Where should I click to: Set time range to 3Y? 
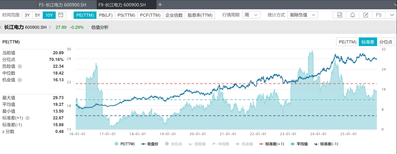tap(27, 15)
